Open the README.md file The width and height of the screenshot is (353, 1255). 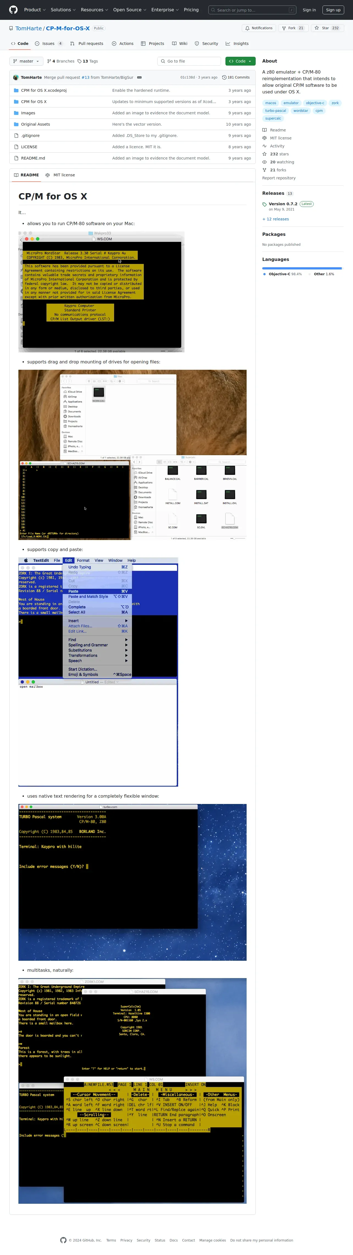point(33,158)
